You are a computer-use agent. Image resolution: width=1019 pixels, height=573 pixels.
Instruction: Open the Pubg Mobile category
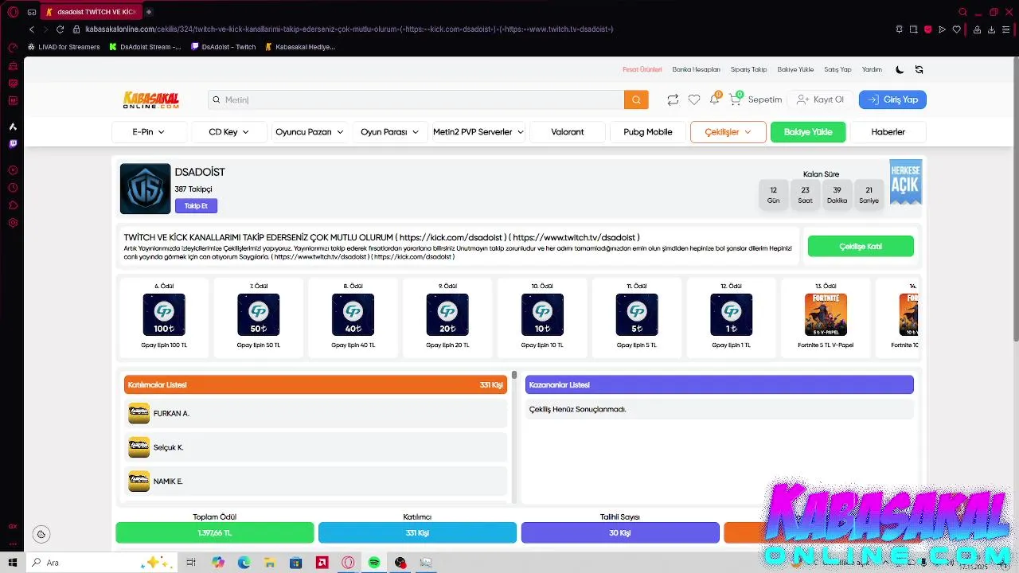[x=648, y=132]
